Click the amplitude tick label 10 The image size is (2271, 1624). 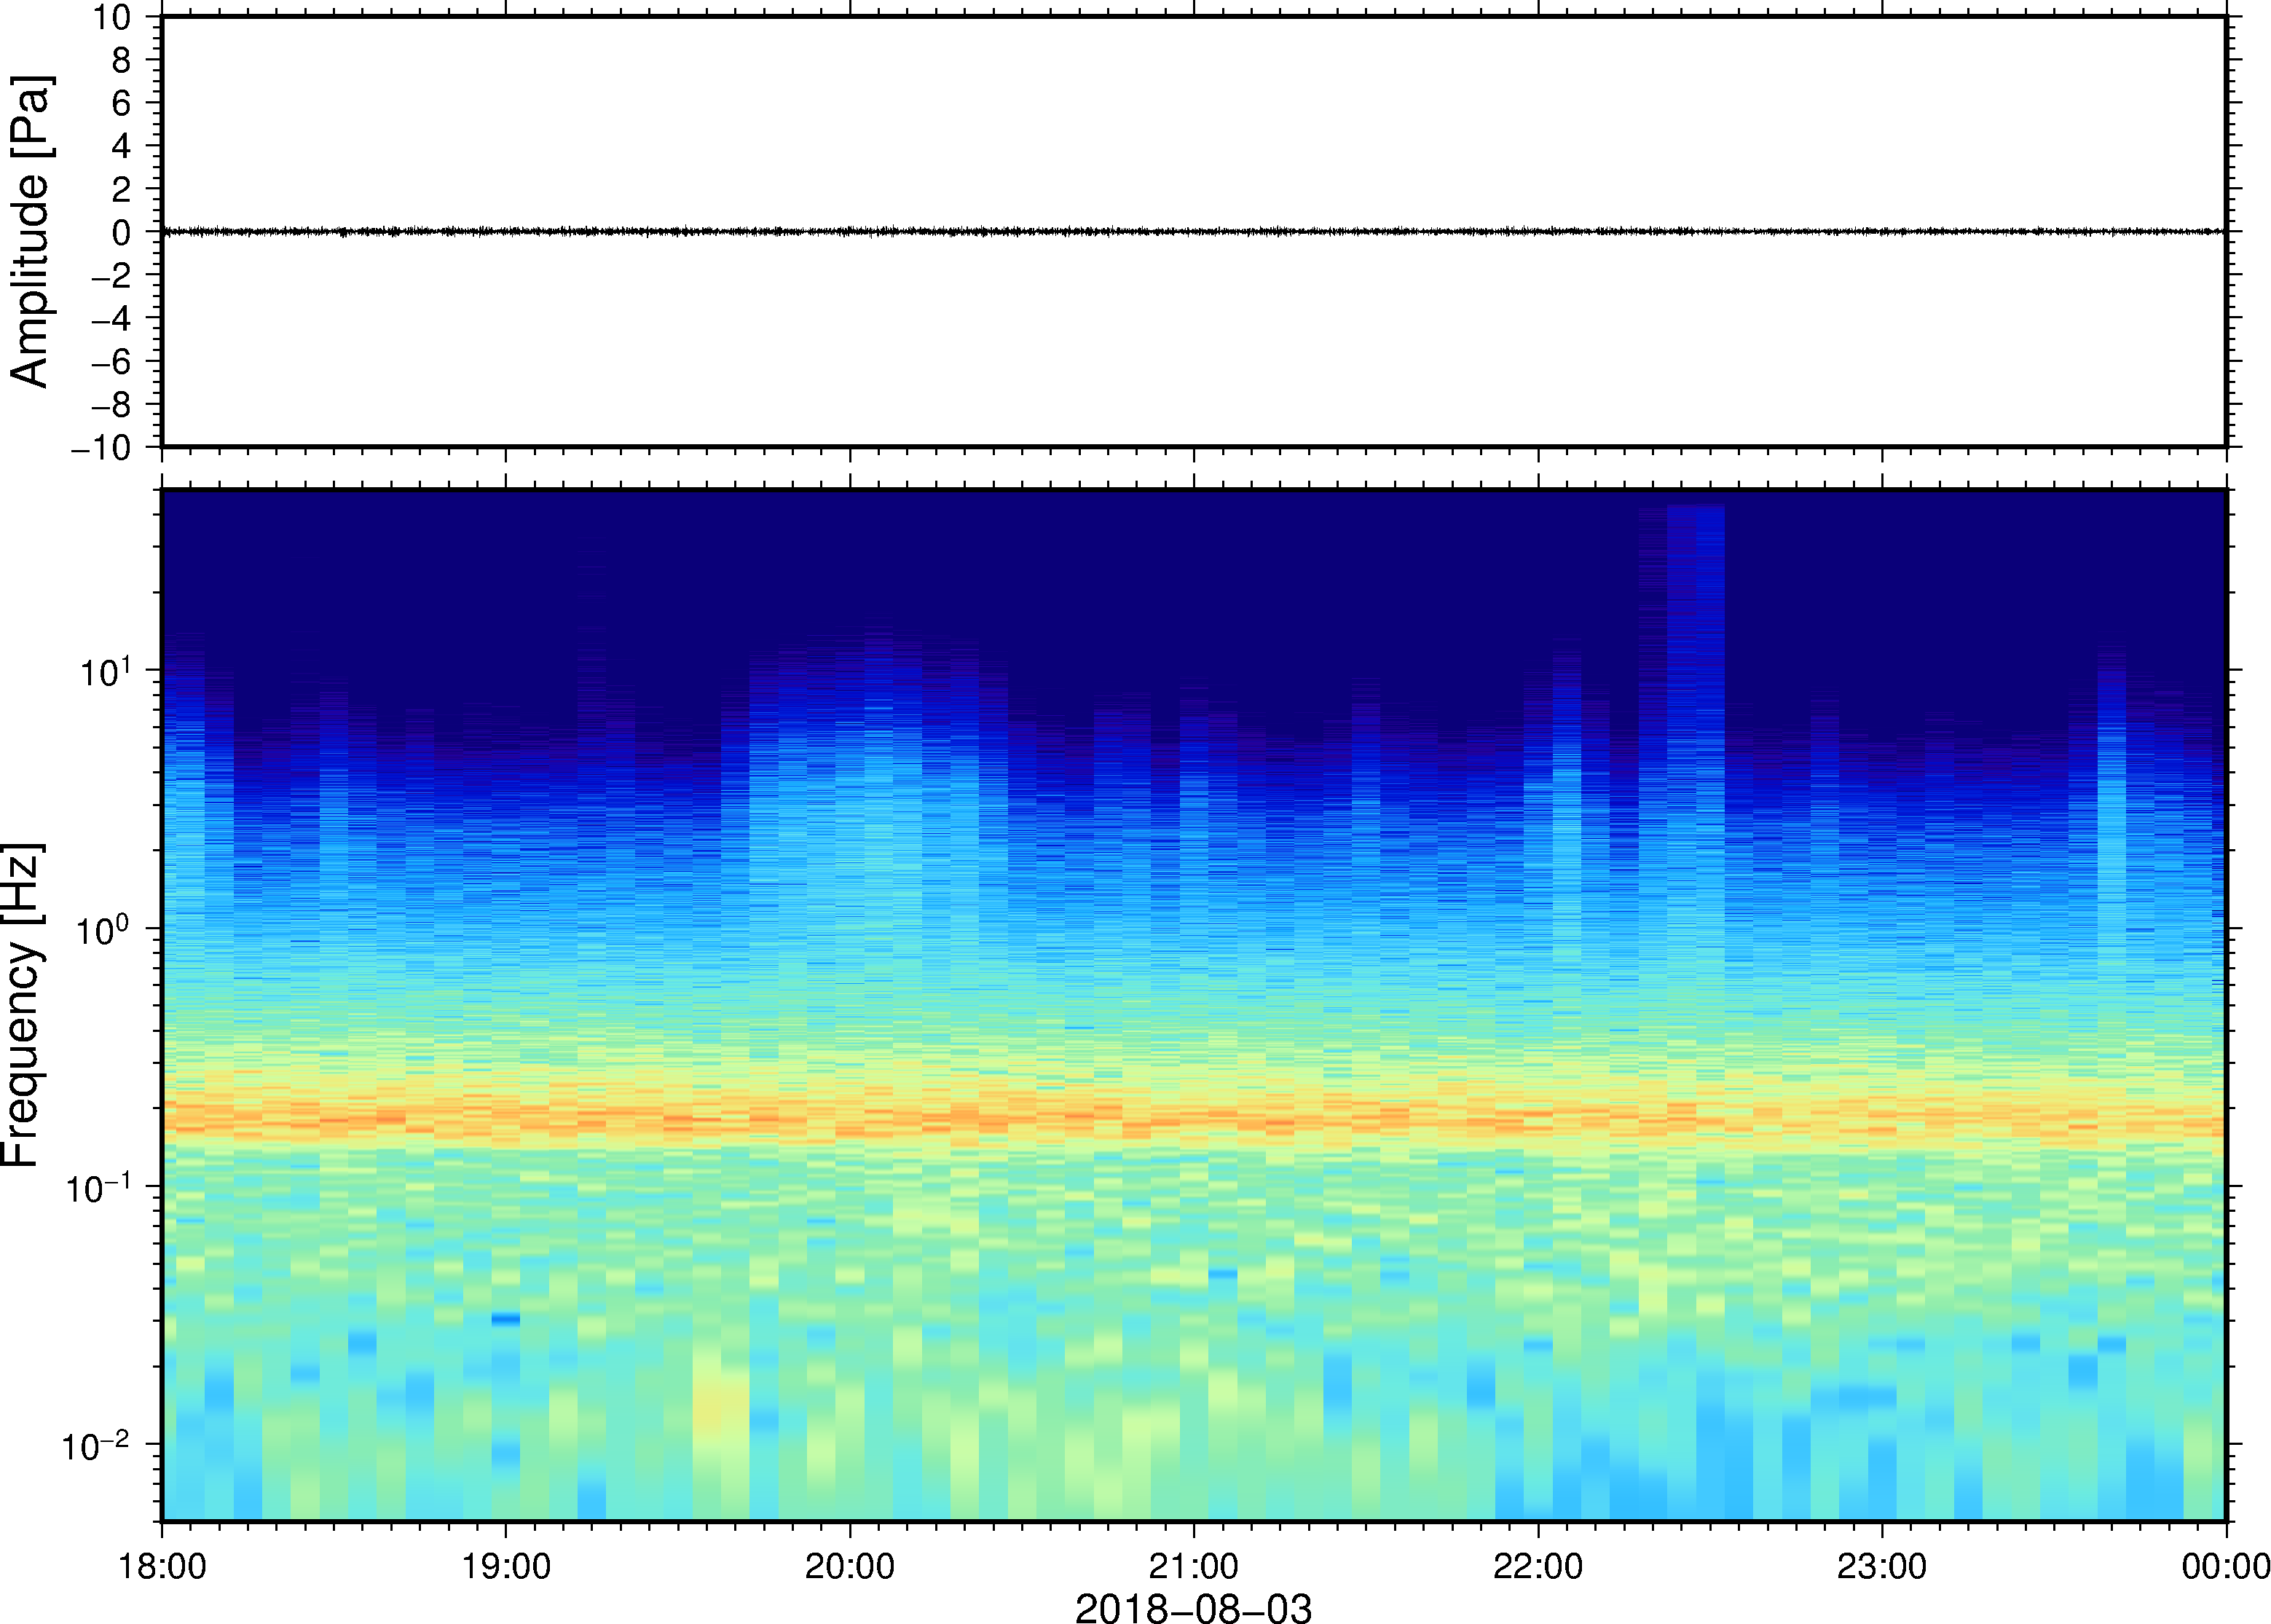coord(112,17)
